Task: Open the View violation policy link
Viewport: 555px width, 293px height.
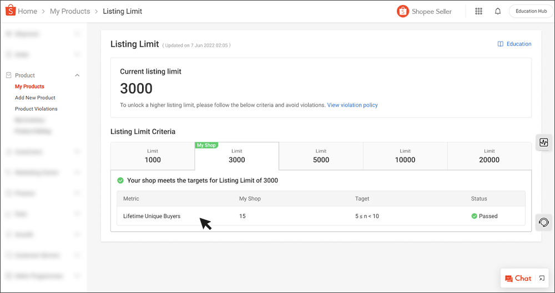Action: [352, 105]
